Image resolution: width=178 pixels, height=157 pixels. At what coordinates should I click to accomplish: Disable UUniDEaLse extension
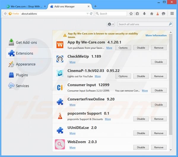(141, 133)
